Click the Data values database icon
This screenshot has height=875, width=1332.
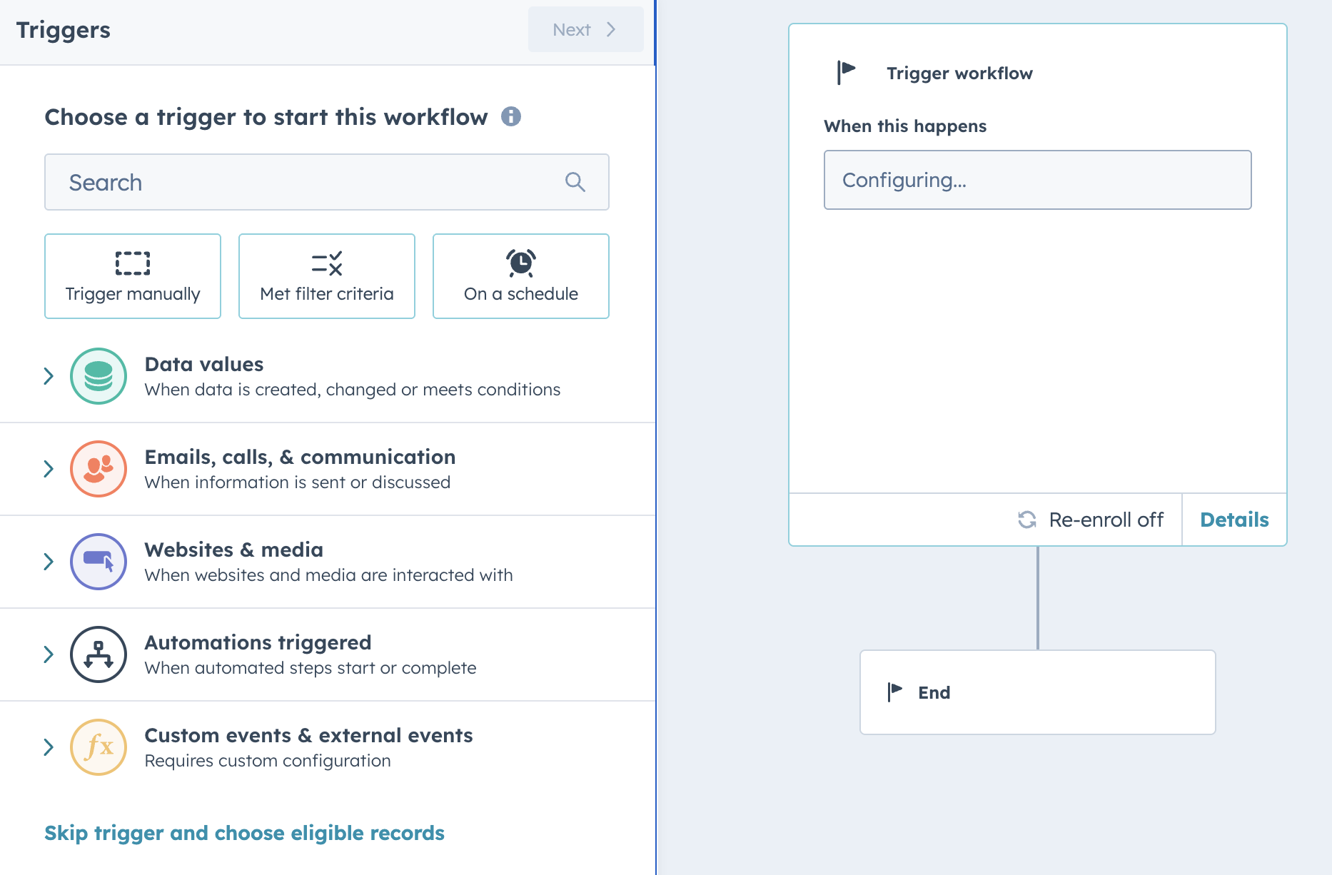[99, 376]
